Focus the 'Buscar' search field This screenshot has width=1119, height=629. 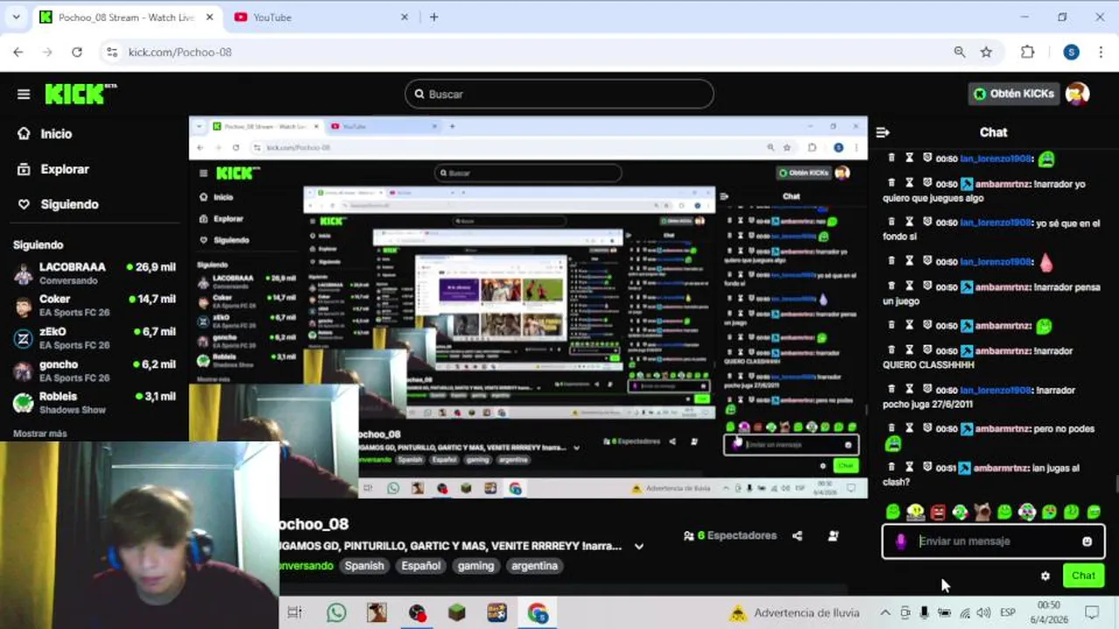tap(559, 94)
